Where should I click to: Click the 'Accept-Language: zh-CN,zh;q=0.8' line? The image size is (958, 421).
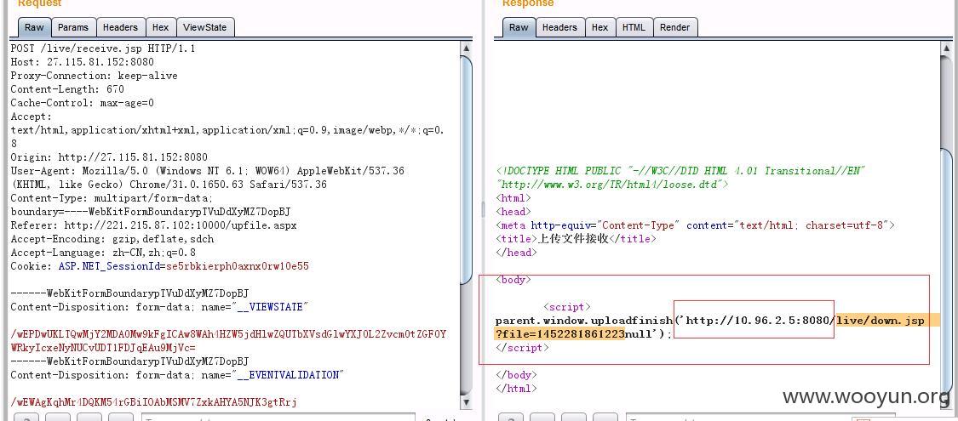point(103,253)
